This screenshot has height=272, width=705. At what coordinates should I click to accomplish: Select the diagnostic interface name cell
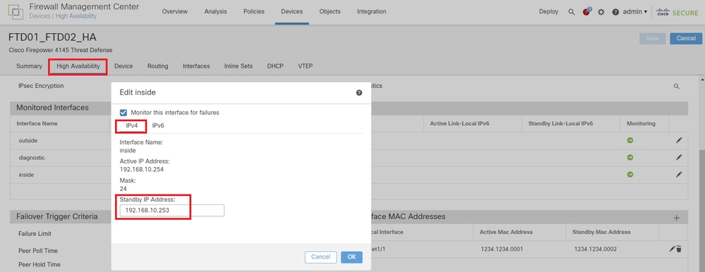[32, 158]
